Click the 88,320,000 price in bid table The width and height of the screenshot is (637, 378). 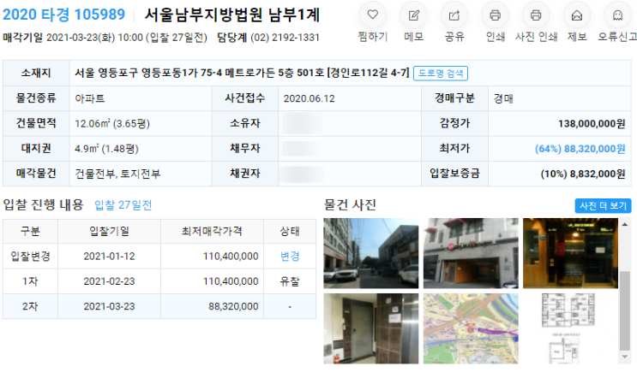(x=233, y=306)
